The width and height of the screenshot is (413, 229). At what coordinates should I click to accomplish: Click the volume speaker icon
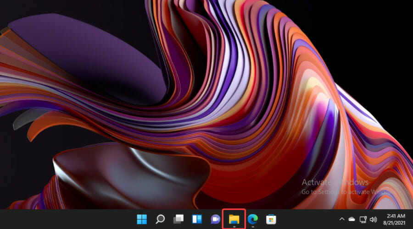coord(373,219)
